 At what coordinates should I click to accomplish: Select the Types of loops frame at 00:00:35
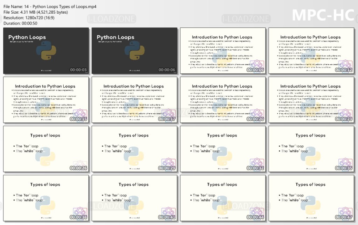311,149
